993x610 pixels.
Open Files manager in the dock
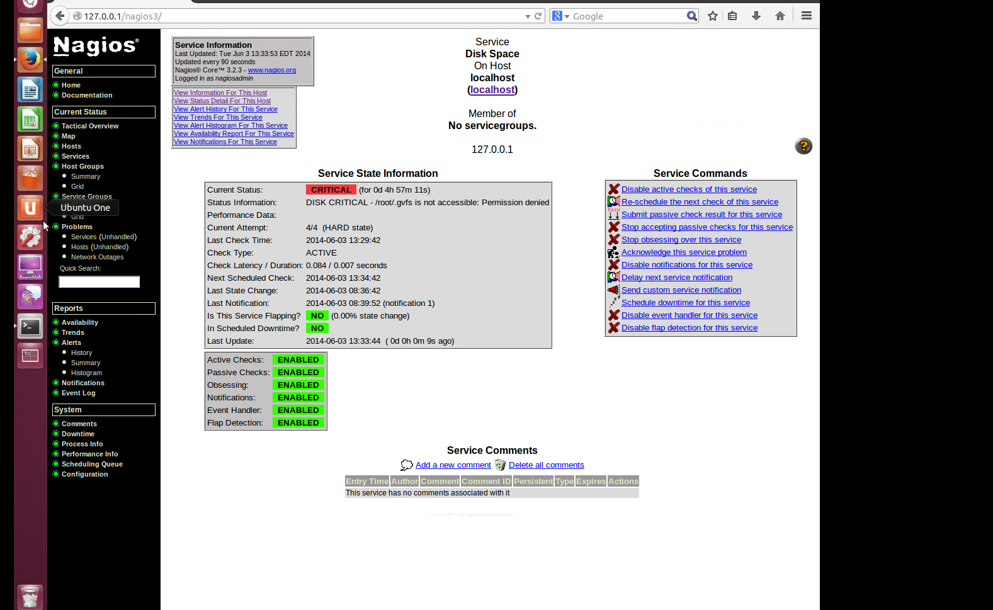30,30
